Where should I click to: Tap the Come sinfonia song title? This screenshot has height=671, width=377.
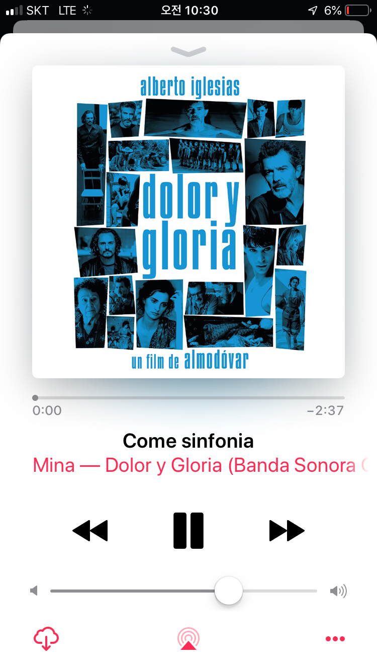tap(188, 441)
